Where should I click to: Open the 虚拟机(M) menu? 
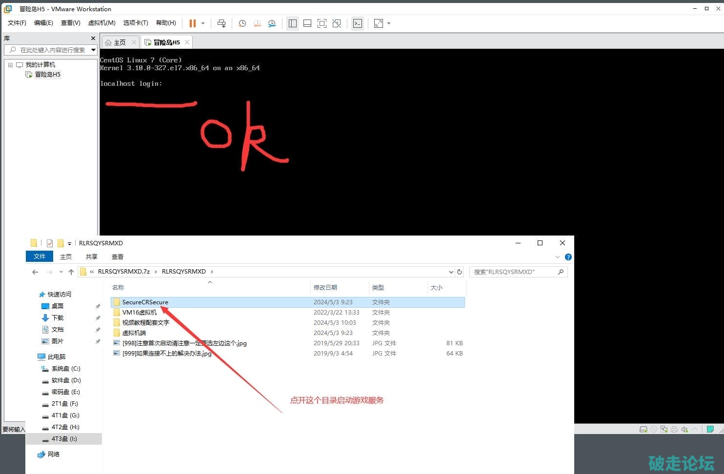point(101,23)
